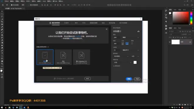Click the width input field showing 640
The height and width of the screenshot is (109, 194).
pos(116,37)
